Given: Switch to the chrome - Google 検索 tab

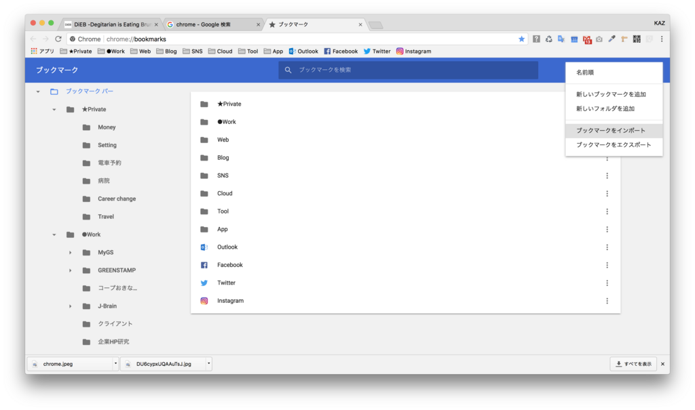Looking at the screenshot, I should tap(212, 24).
